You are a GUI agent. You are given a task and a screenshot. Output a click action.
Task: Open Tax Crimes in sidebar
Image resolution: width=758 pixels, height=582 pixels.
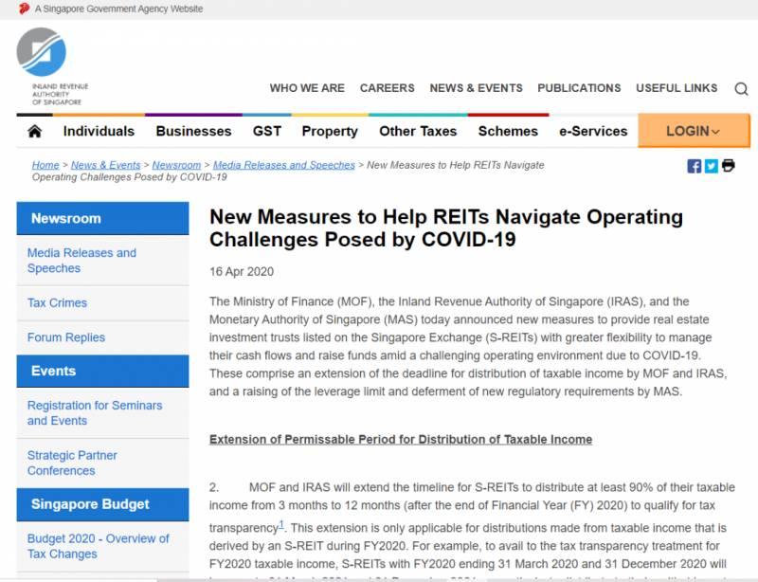point(57,302)
